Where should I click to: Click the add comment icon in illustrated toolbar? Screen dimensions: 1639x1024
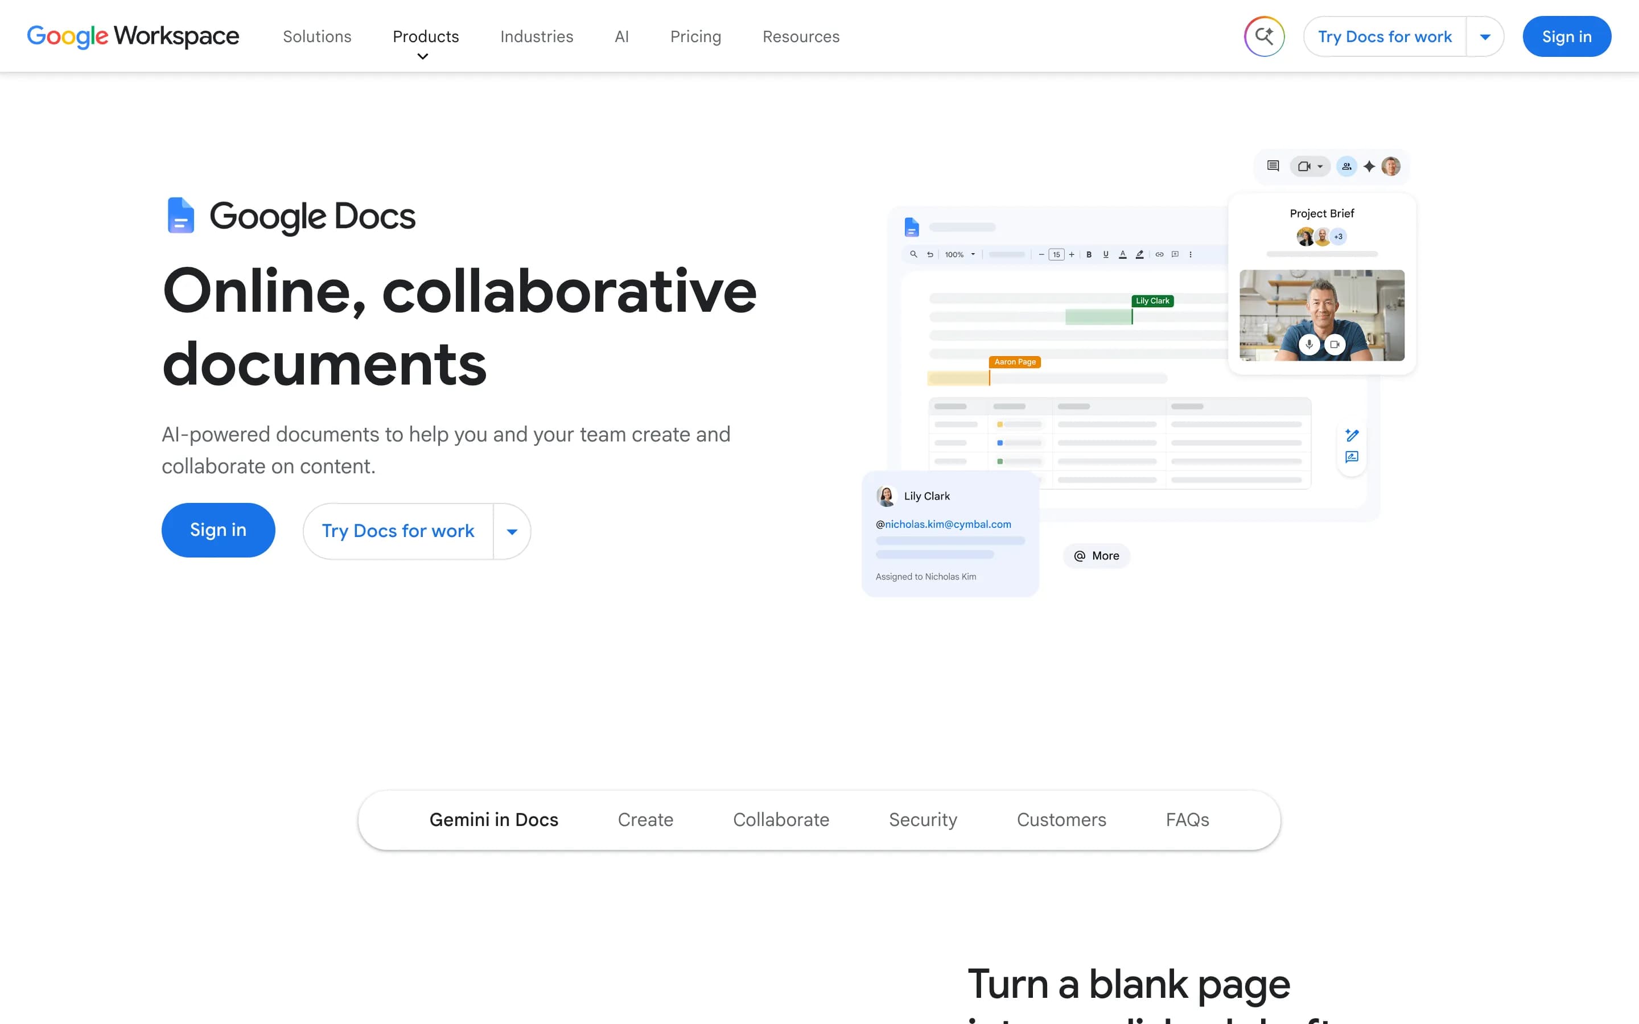pos(1175,255)
